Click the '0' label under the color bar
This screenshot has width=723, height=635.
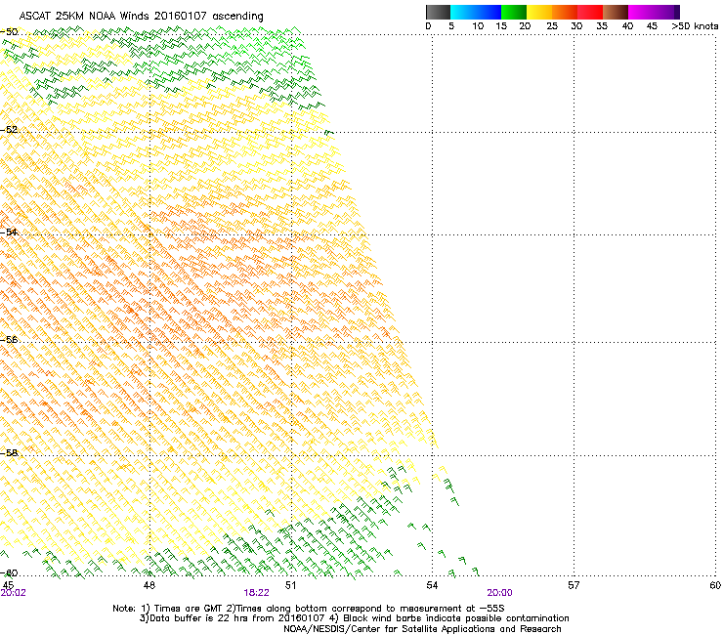[x=428, y=26]
